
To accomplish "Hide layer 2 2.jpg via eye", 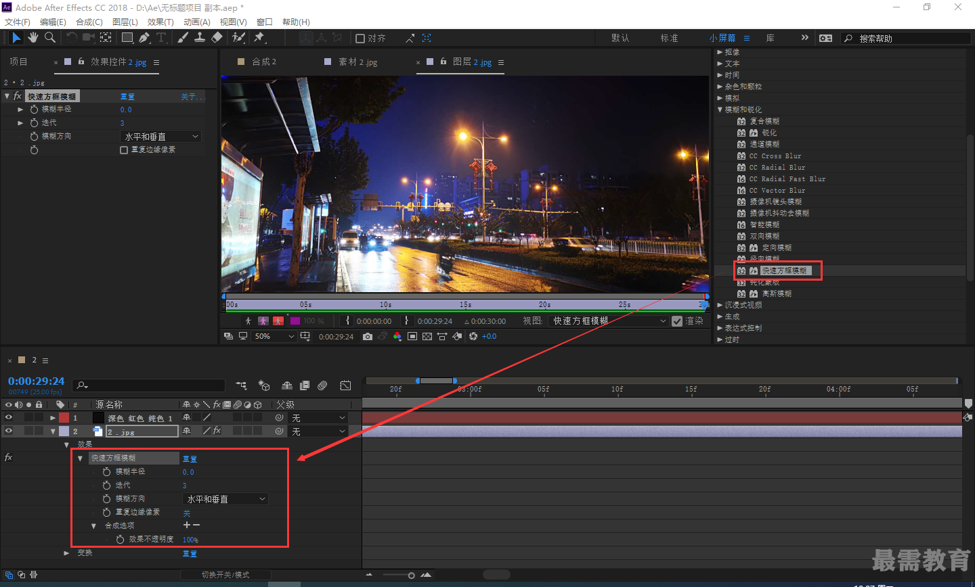I will (x=9, y=431).
